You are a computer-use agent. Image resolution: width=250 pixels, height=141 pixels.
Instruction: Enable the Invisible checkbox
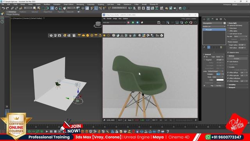[228, 67]
